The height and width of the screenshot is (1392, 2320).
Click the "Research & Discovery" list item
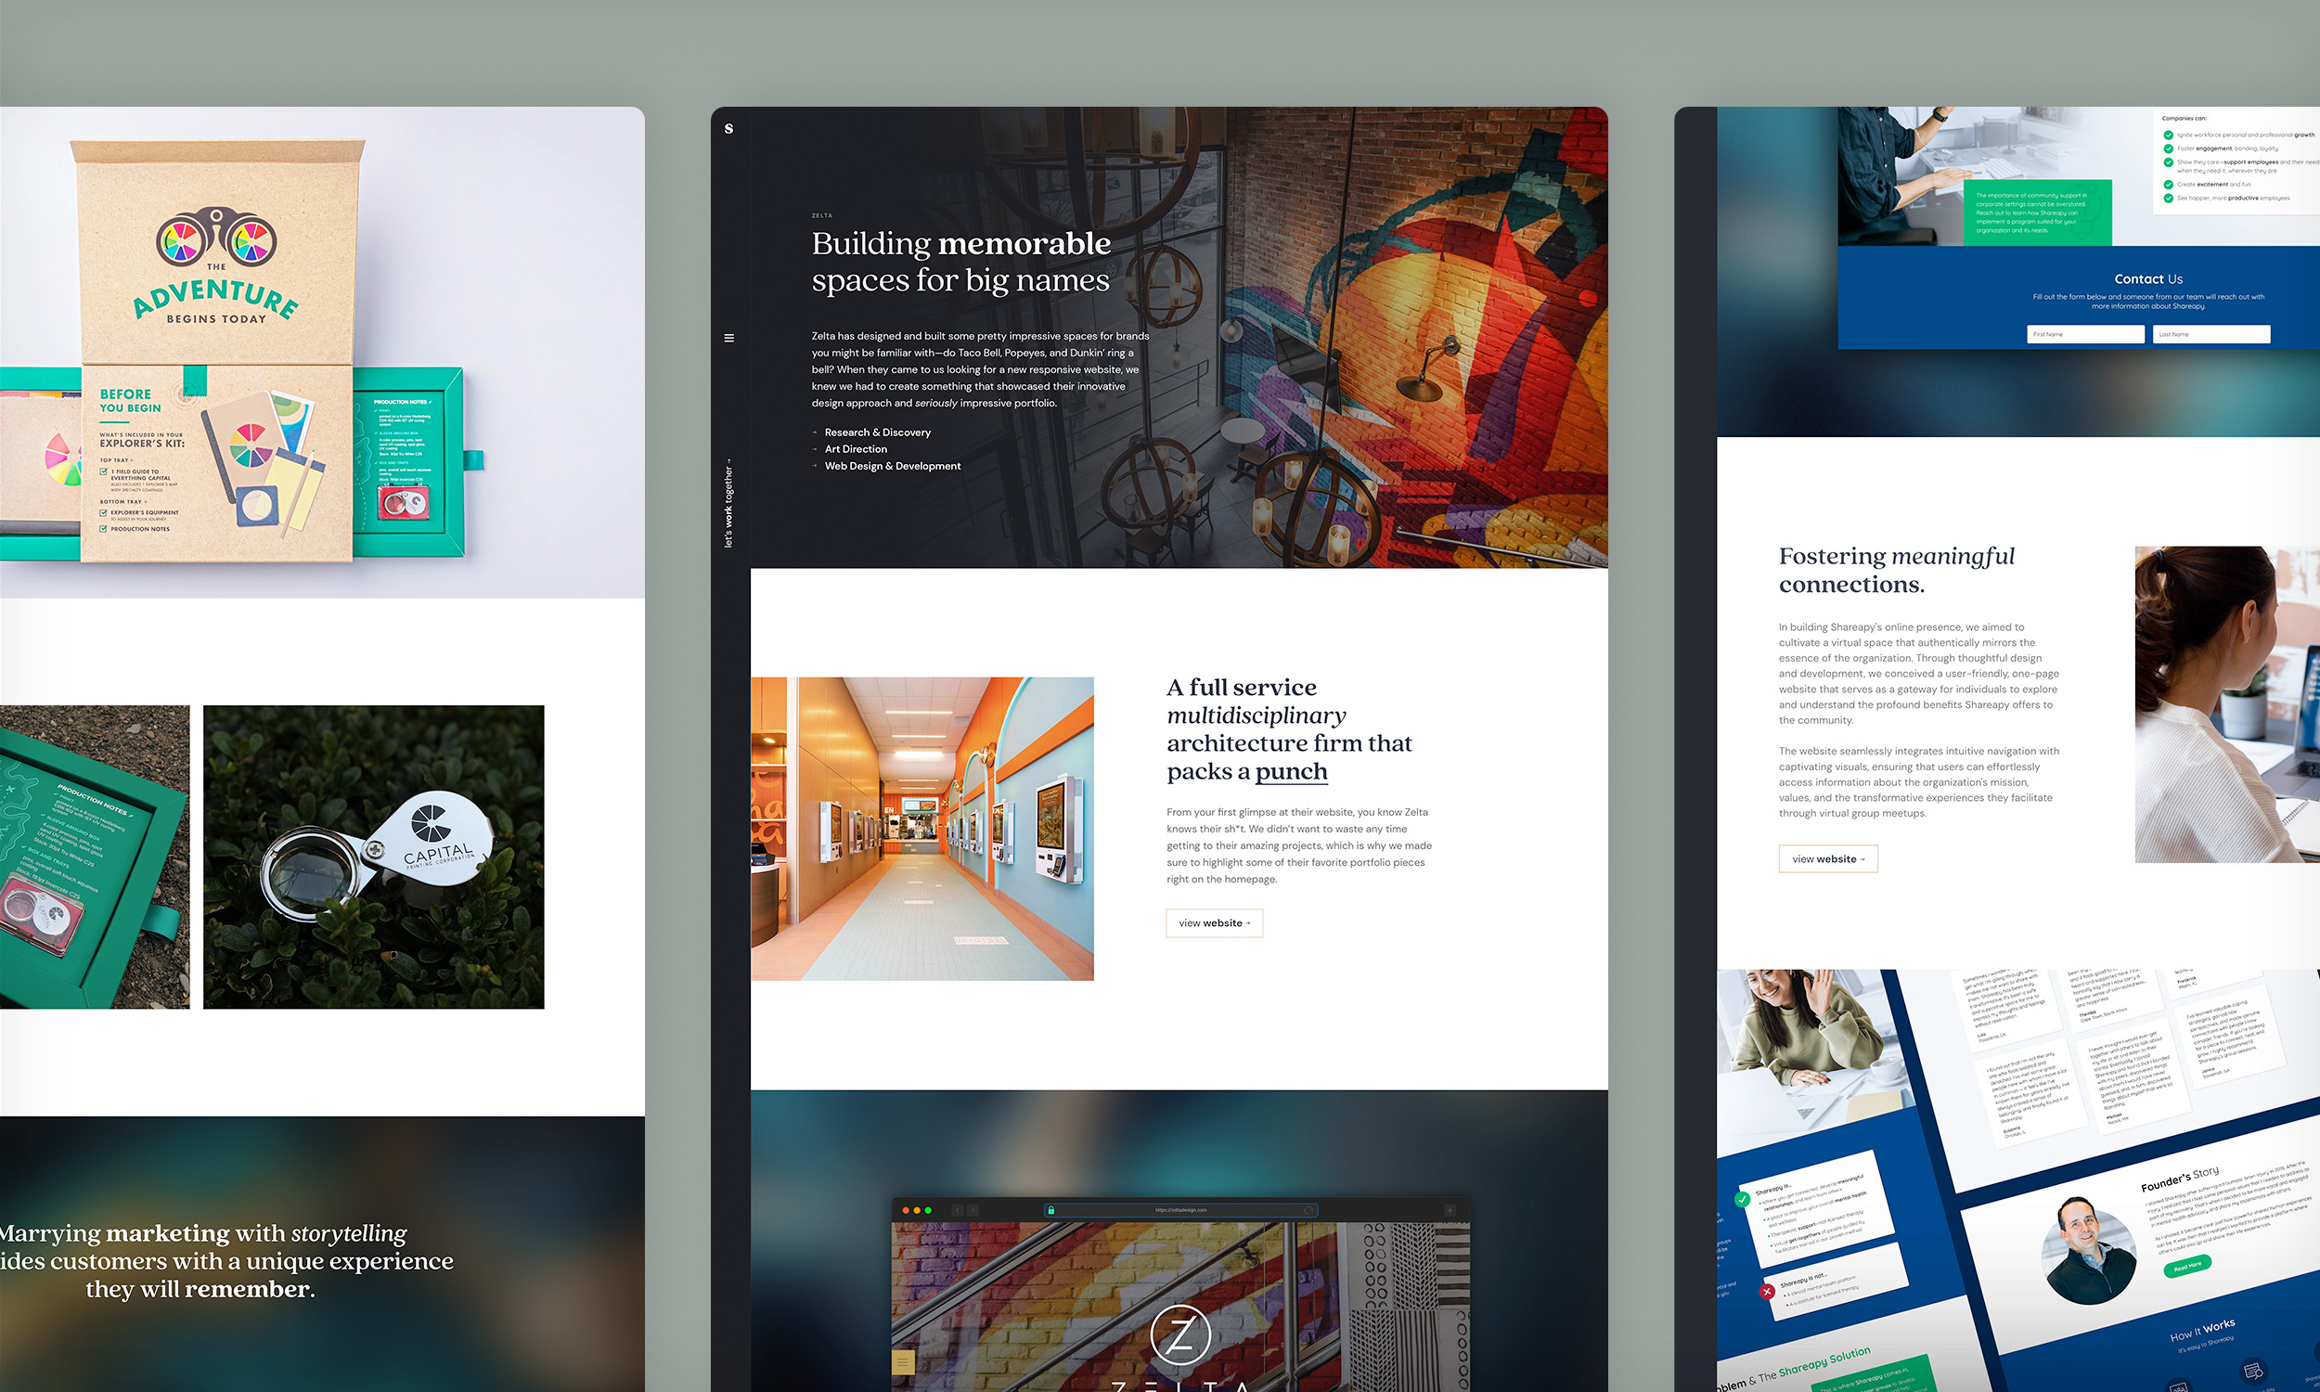click(x=878, y=432)
